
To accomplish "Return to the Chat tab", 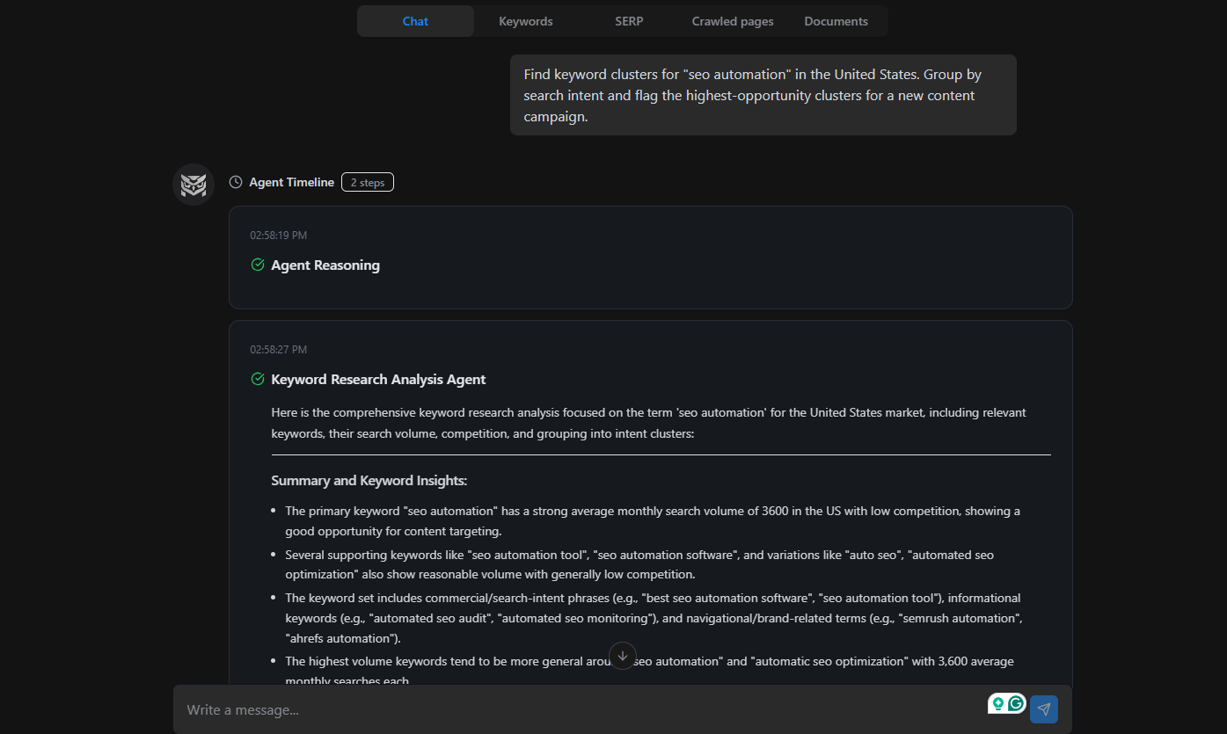I will point(414,20).
